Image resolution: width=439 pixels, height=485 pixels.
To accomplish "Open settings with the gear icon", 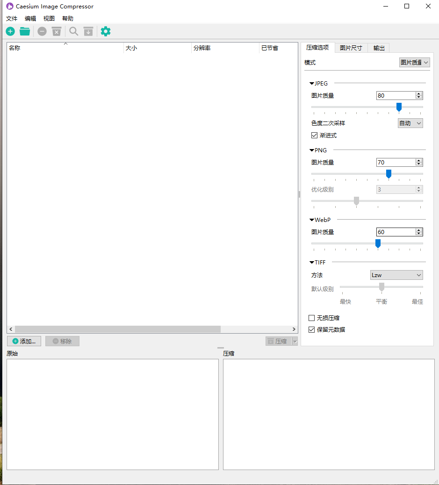I will [x=106, y=31].
